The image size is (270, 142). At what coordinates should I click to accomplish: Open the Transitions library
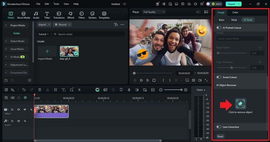(59, 15)
